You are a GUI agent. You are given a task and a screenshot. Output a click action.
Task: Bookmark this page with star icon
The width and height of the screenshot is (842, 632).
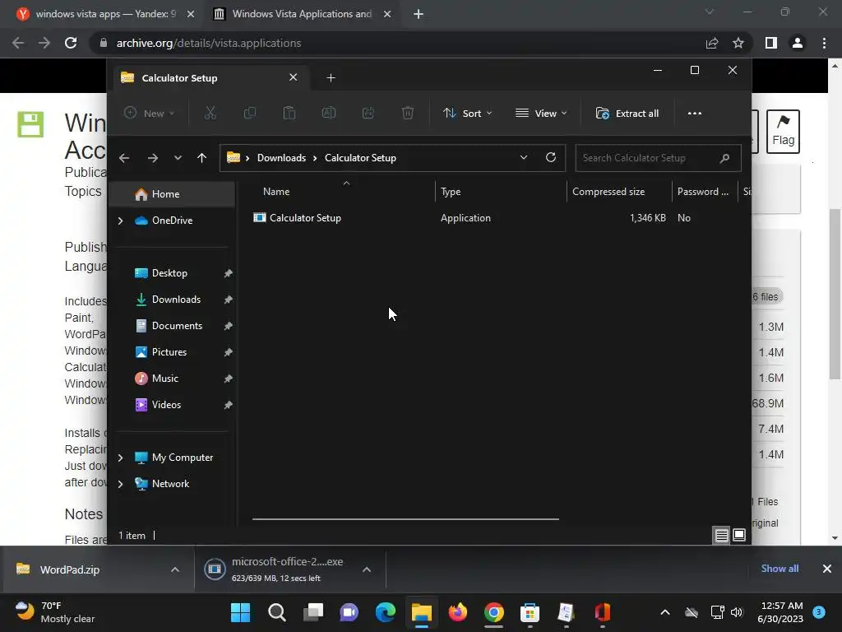(738, 43)
